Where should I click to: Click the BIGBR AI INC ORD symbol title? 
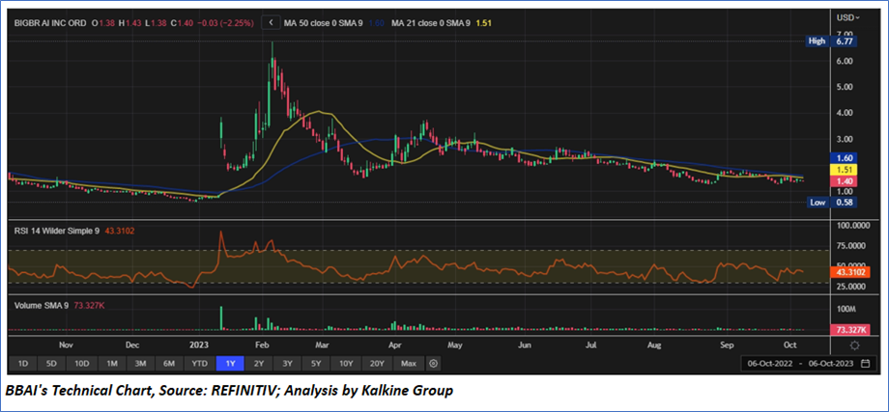46,20
